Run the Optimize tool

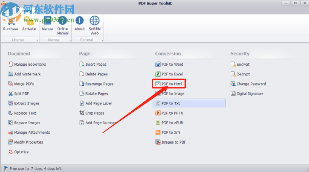[19, 152]
